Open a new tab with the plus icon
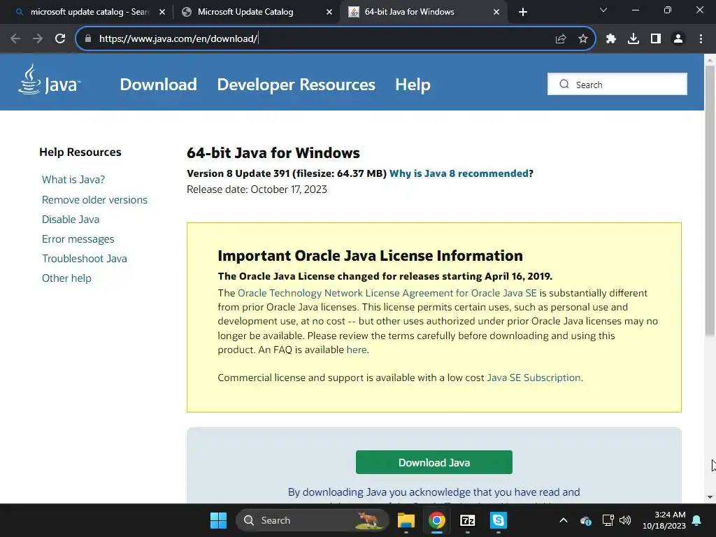Image resolution: width=716 pixels, height=537 pixels. point(523,12)
